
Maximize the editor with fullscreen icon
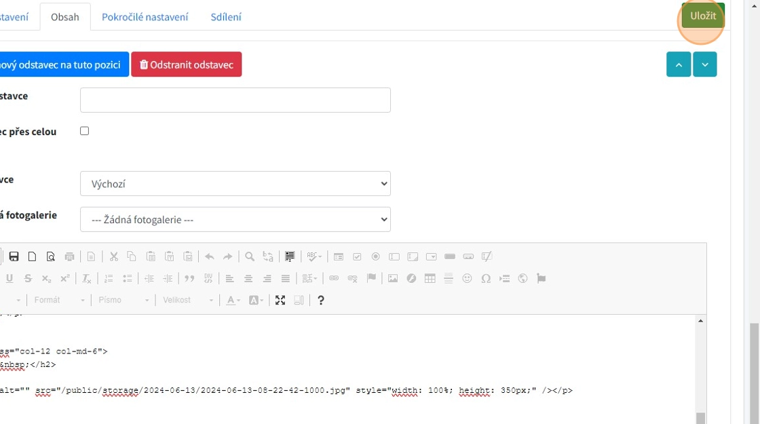tap(280, 300)
